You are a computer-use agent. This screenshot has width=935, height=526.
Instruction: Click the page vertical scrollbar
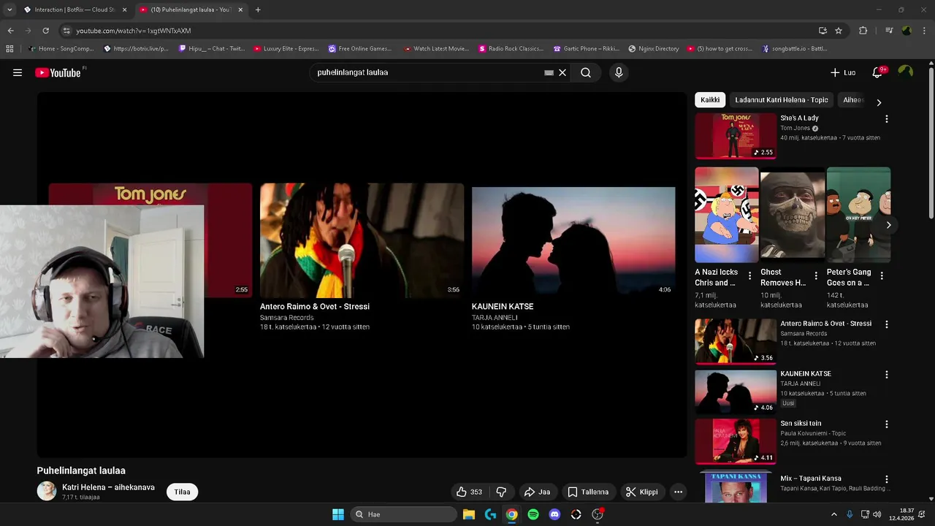pos(931,142)
